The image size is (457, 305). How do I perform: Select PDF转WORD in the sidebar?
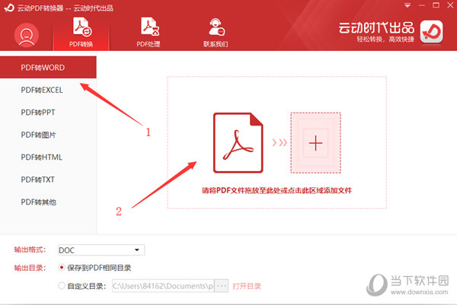point(48,67)
